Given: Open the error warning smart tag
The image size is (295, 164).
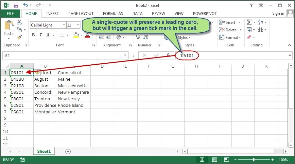Looking at the screenshot, I should click(x=37, y=72).
